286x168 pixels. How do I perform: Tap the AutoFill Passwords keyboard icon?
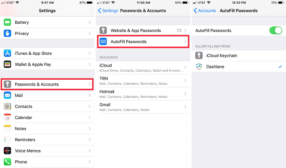103,41
